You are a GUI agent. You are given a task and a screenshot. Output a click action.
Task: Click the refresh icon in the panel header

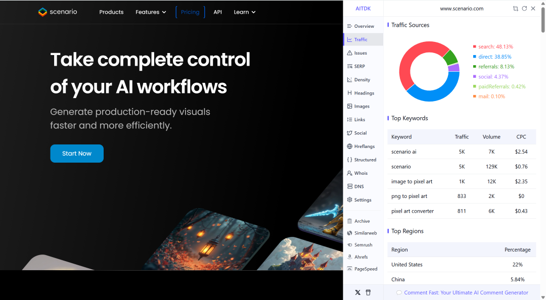click(524, 9)
